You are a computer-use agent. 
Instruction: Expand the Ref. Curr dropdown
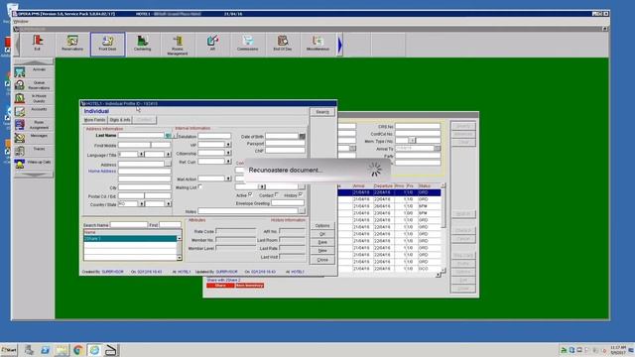pos(228,162)
